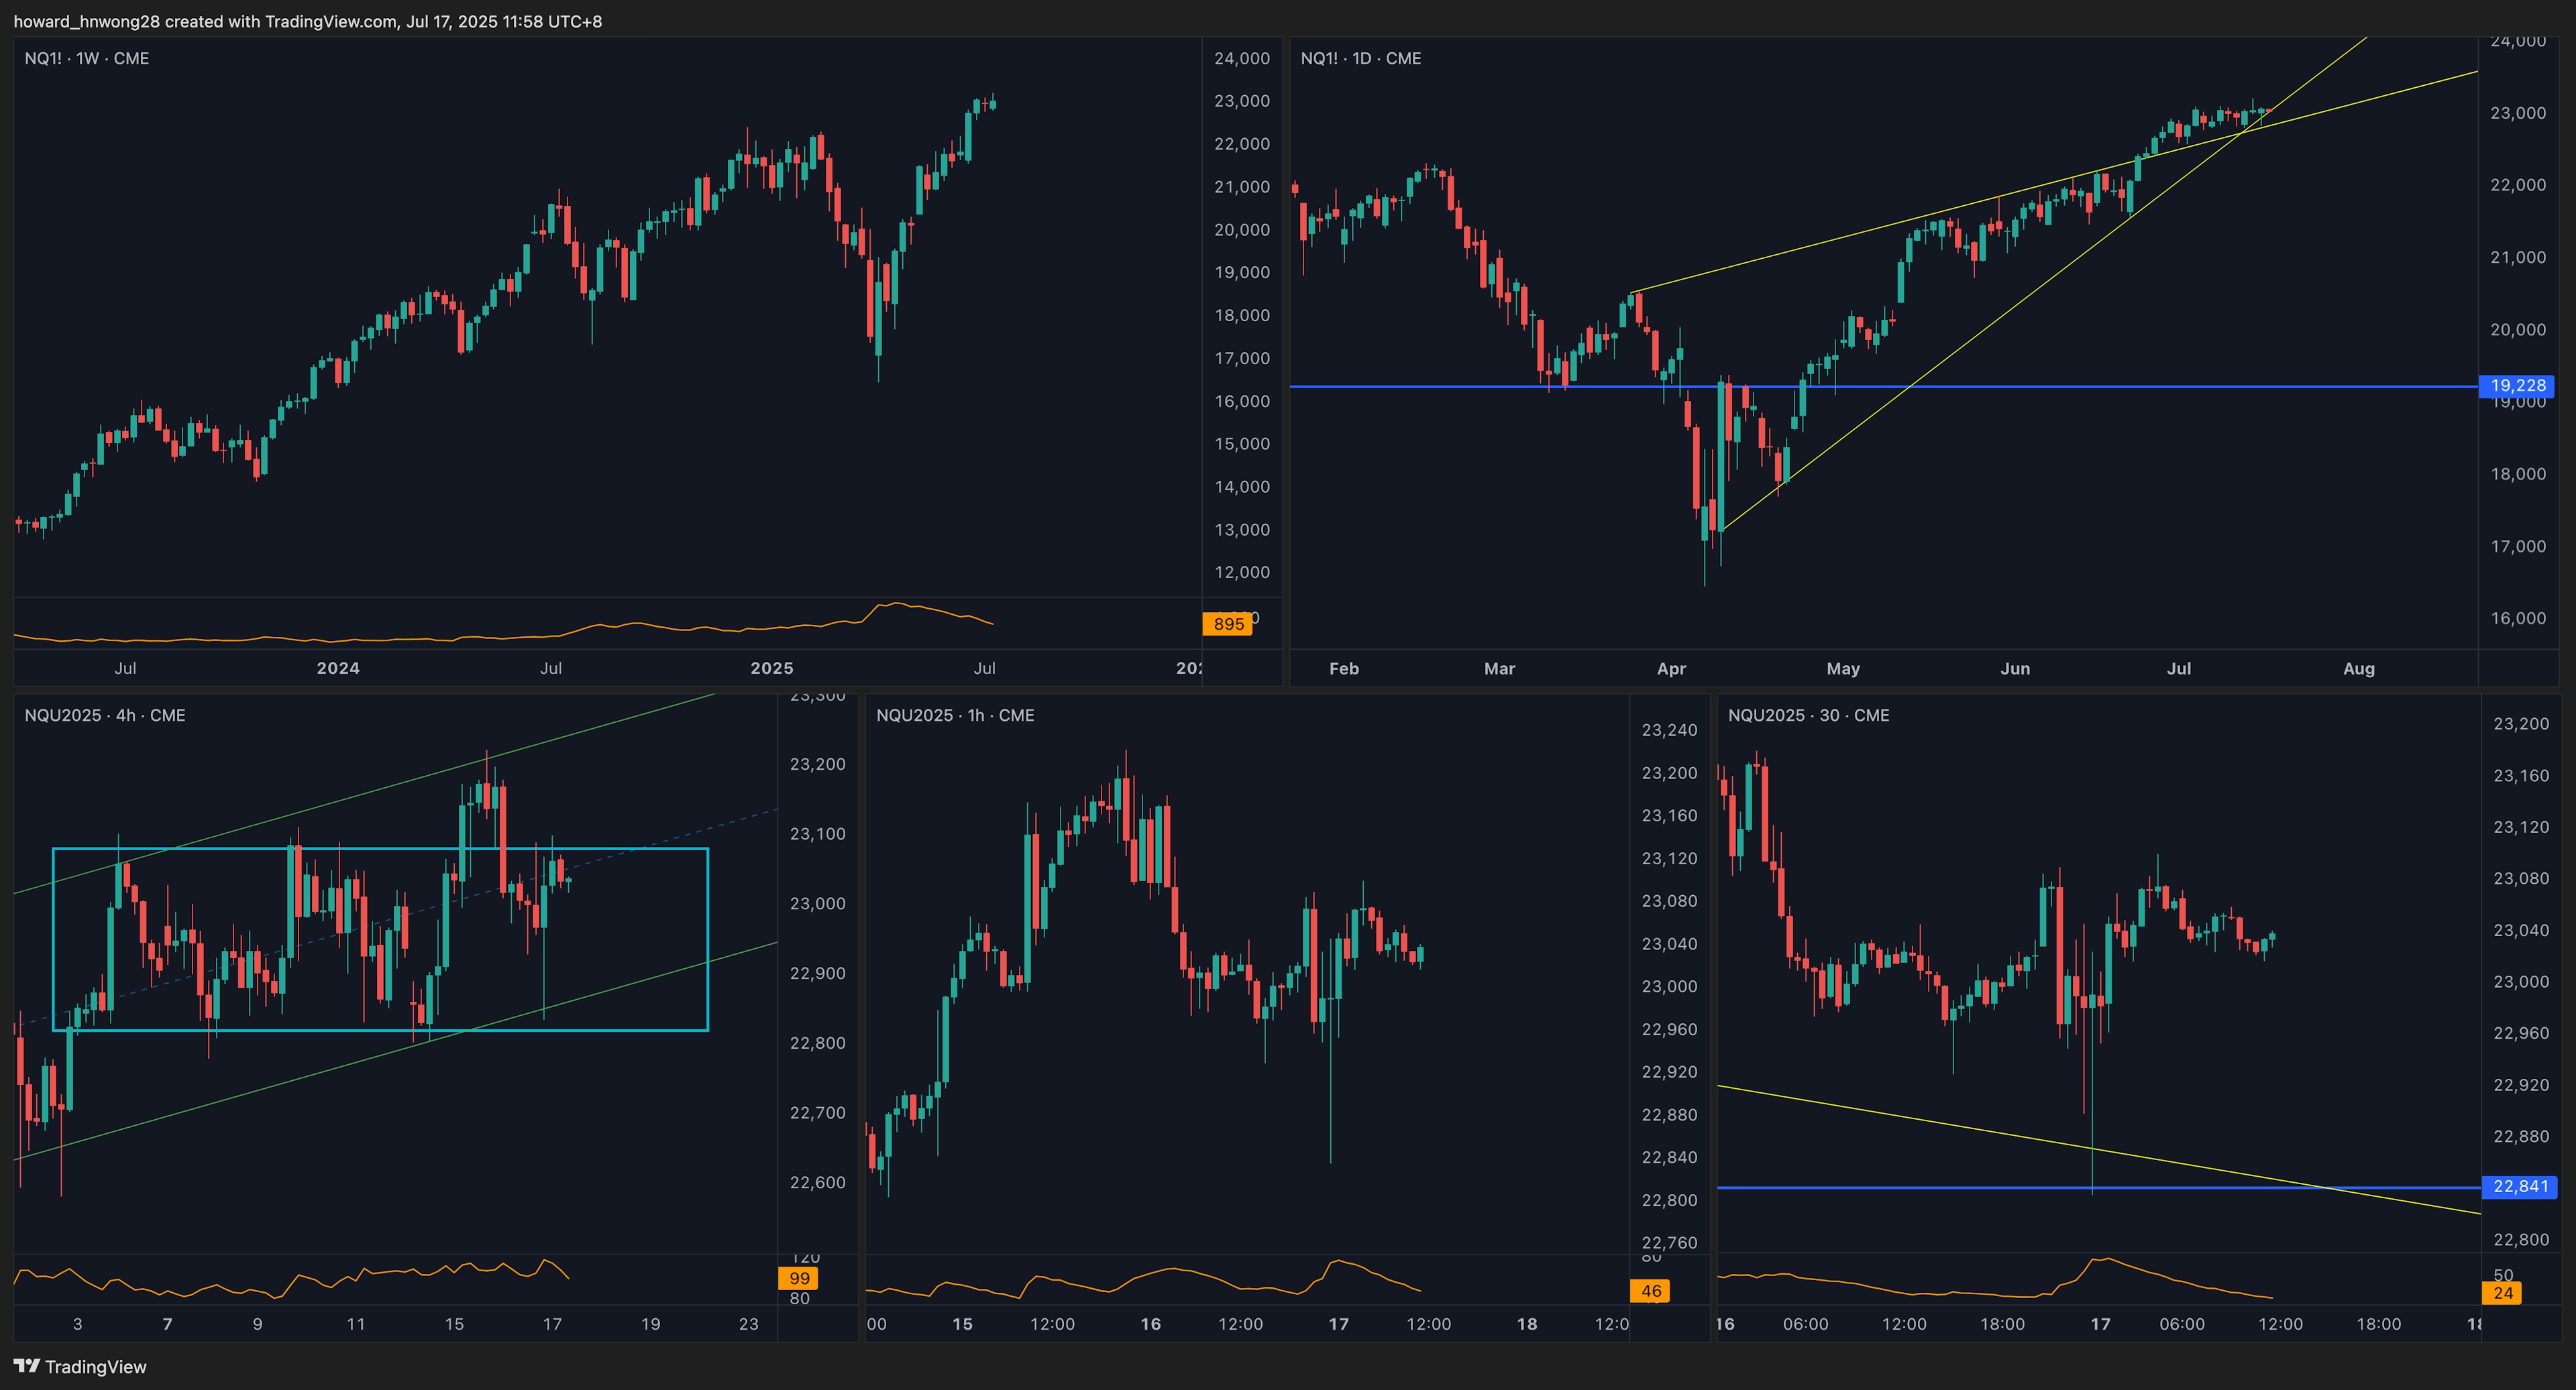Select the NQ1! 1D CME chart title
Screen dimensions: 2576x1390
[1361, 58]
